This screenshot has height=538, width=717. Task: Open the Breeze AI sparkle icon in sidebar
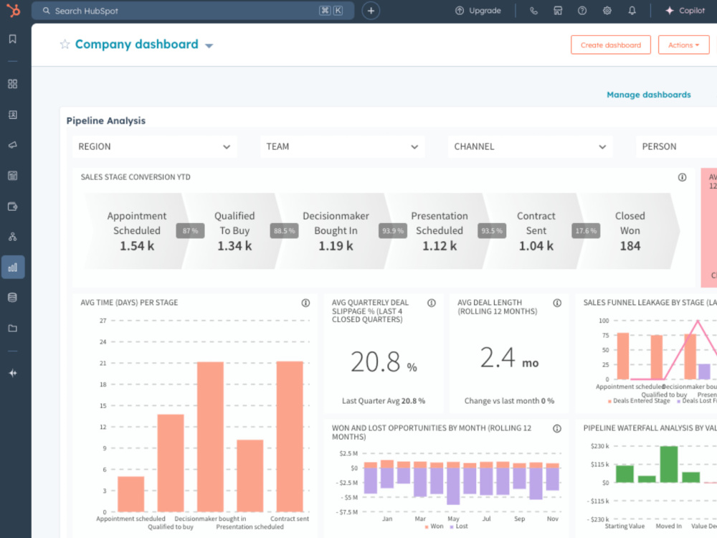pyautogui.click(x=13, y=373)
